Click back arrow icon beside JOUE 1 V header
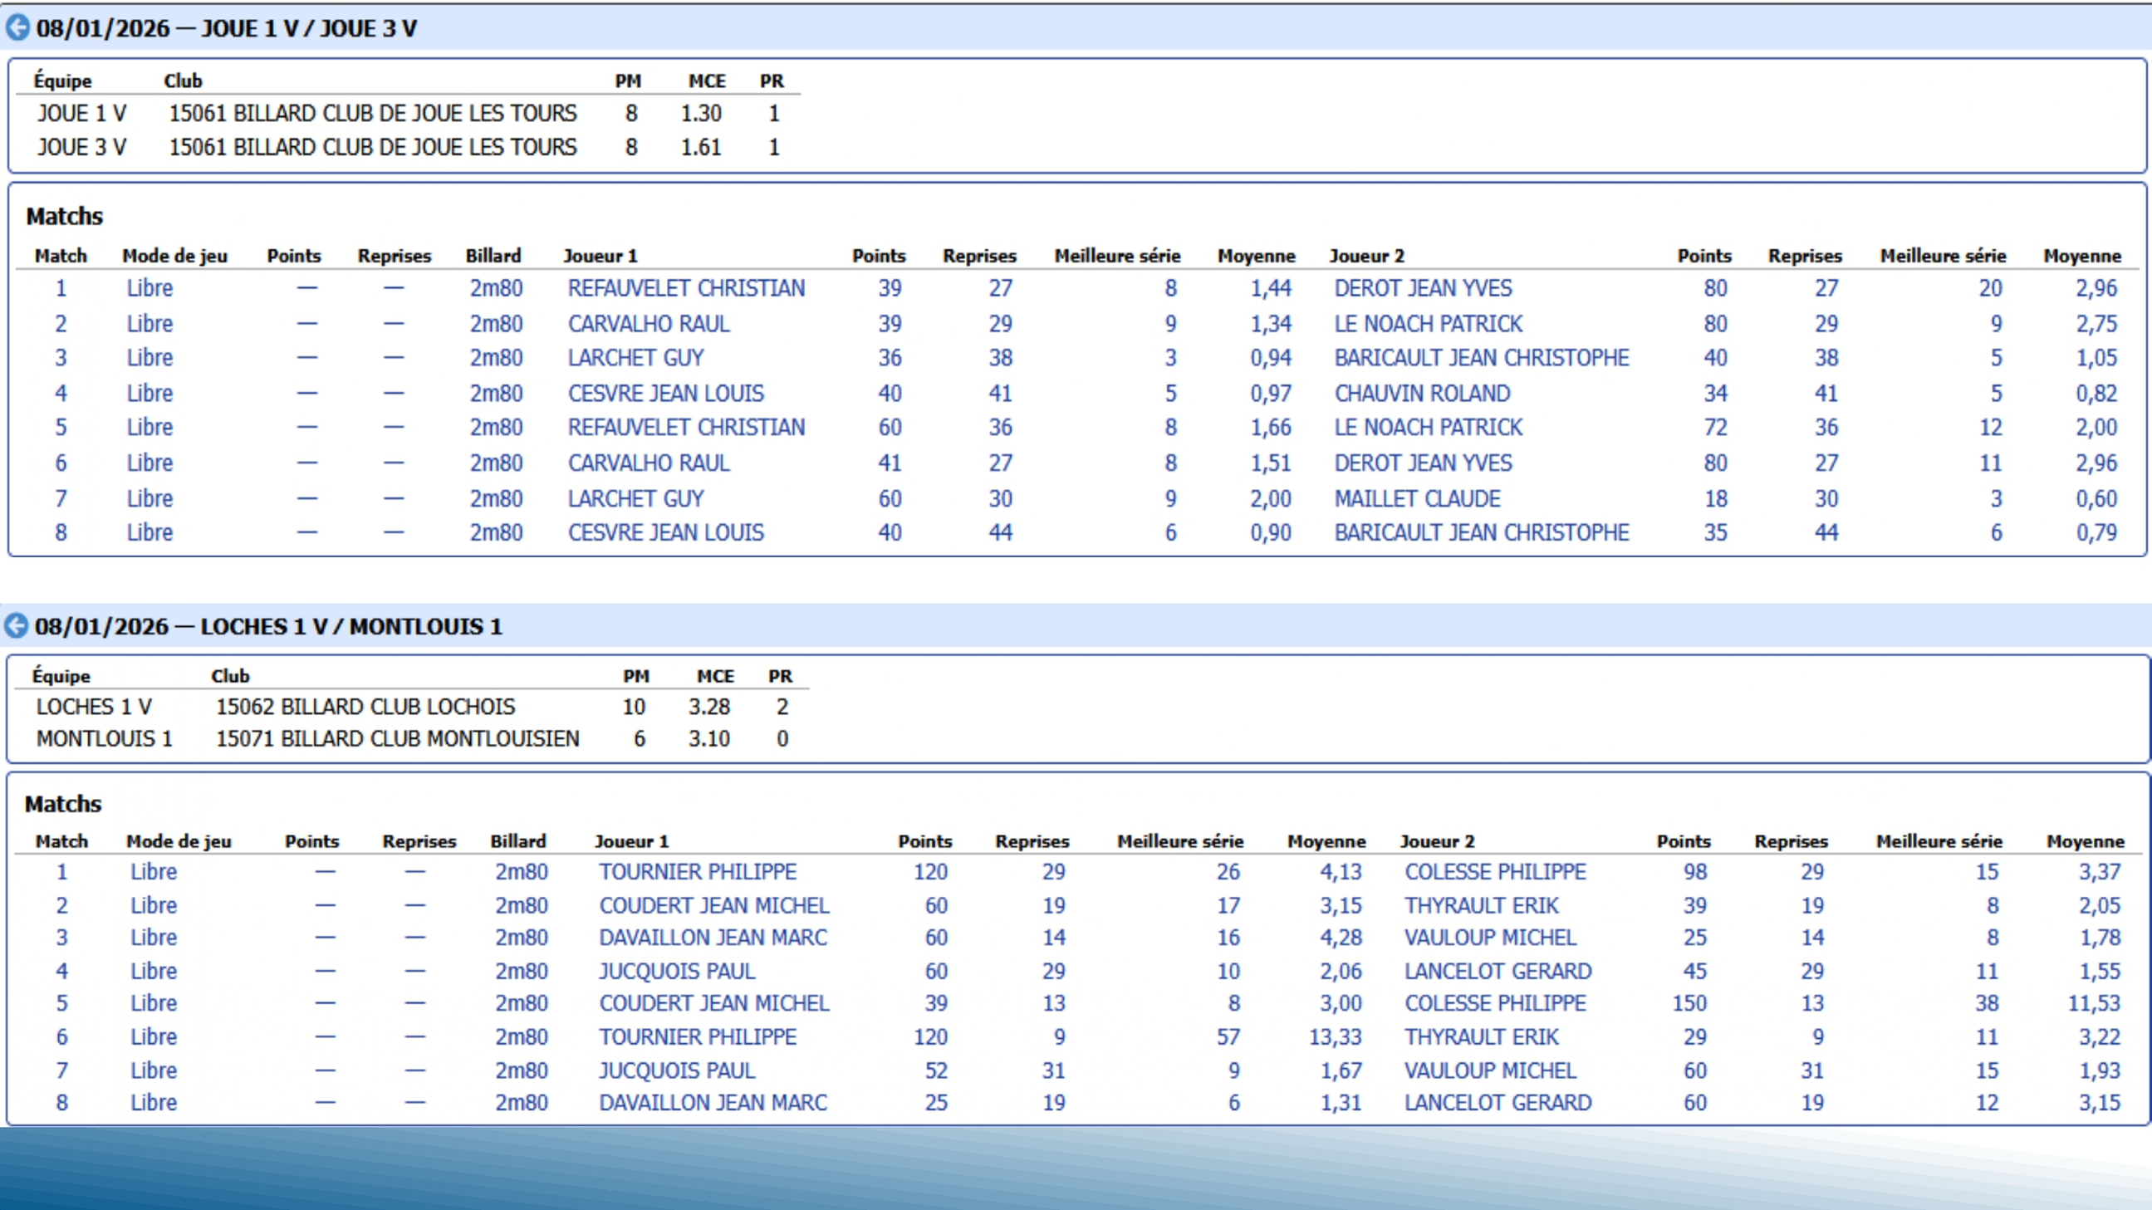Viewport: 2152px width, 1210px height. (x=17, y=27)
